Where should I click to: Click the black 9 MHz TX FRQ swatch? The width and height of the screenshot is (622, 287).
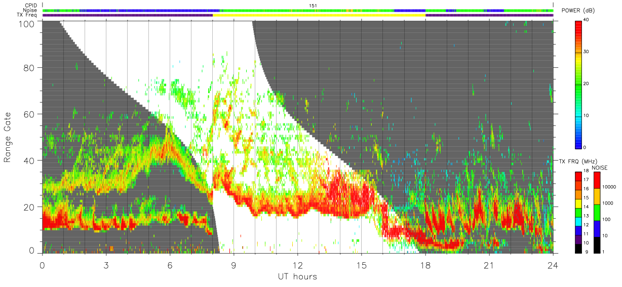[x=578, y=248]
